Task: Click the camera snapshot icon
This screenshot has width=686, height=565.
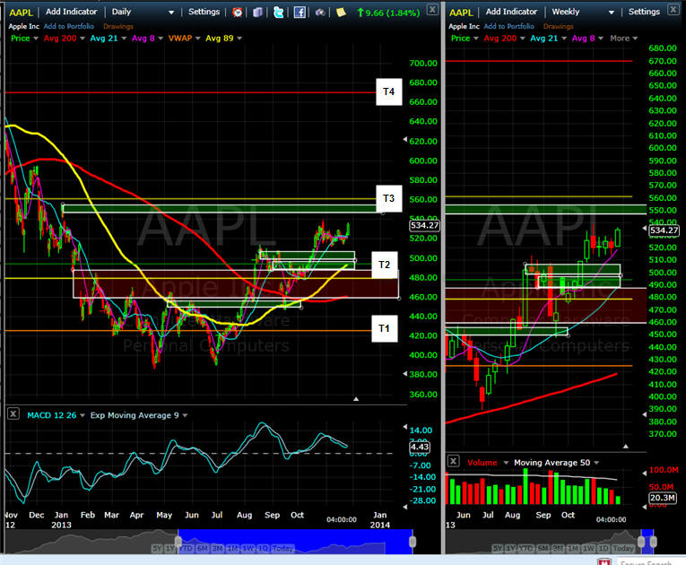Action: (x=320, y=13)
